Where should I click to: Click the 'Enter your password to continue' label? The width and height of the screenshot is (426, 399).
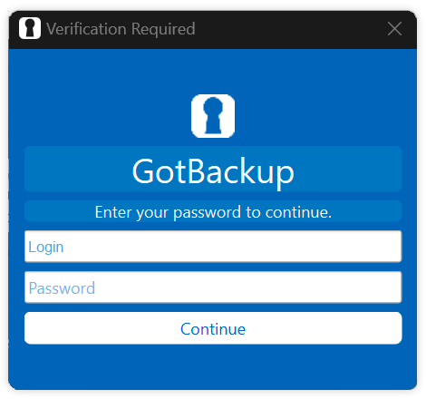pos(213,211)
